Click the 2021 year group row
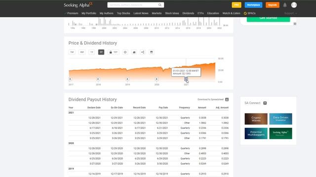 [x=149, y=113]
